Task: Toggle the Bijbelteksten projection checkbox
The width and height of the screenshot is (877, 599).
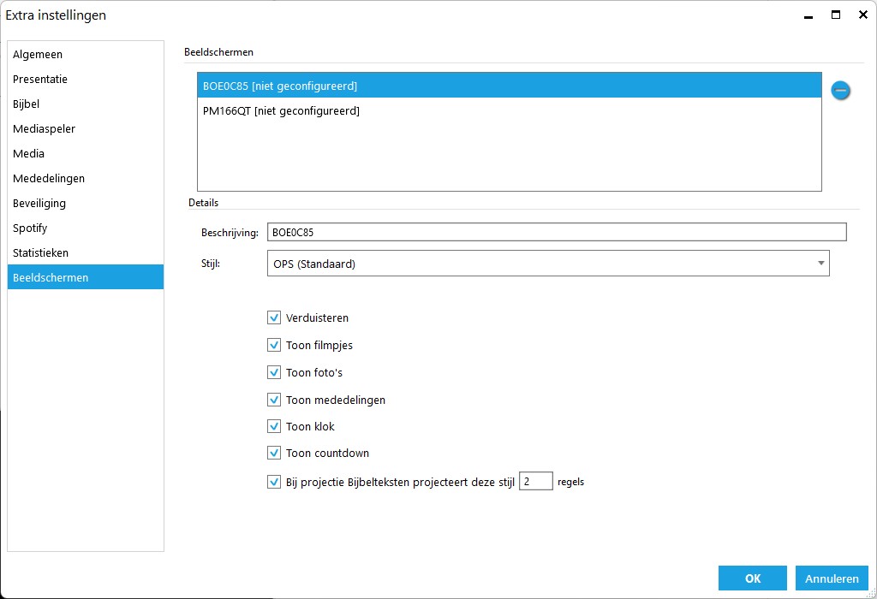Action: (274, 482)
